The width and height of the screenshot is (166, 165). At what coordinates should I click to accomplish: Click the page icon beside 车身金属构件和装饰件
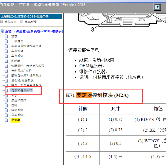coord(6,46)
